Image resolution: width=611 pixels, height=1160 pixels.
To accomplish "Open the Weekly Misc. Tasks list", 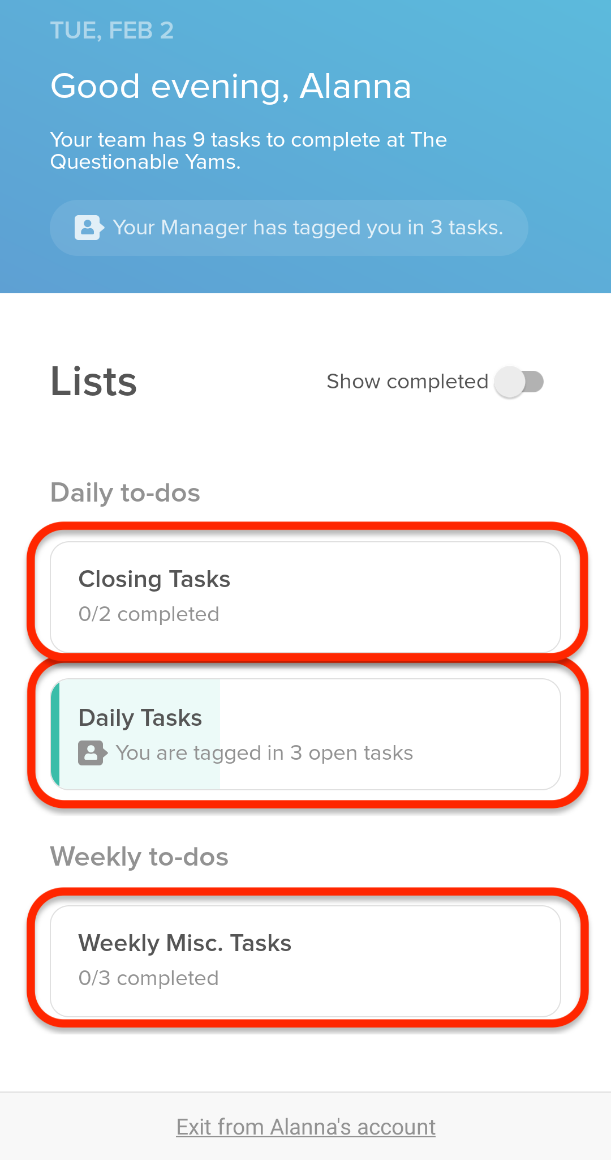I will click(305, 961).
